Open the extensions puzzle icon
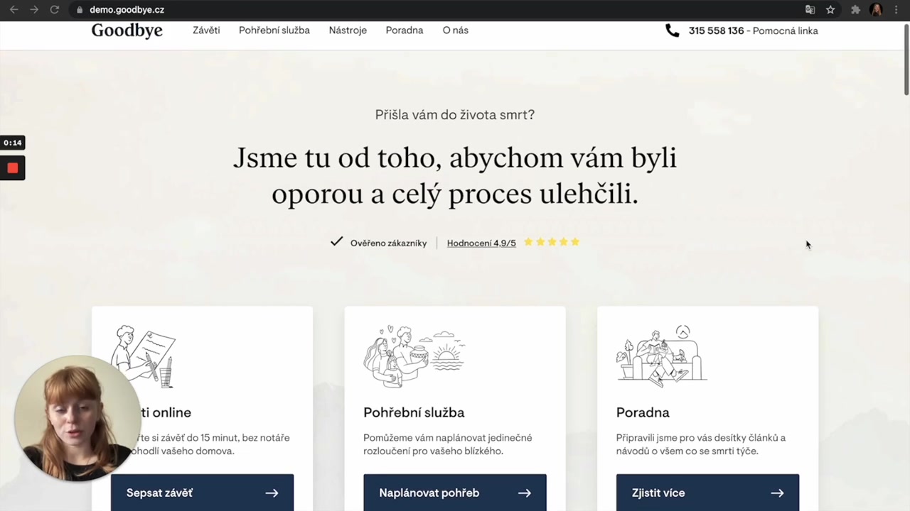Image resolution: width=910 pixels, height=511 pixels. coord(855,10)
